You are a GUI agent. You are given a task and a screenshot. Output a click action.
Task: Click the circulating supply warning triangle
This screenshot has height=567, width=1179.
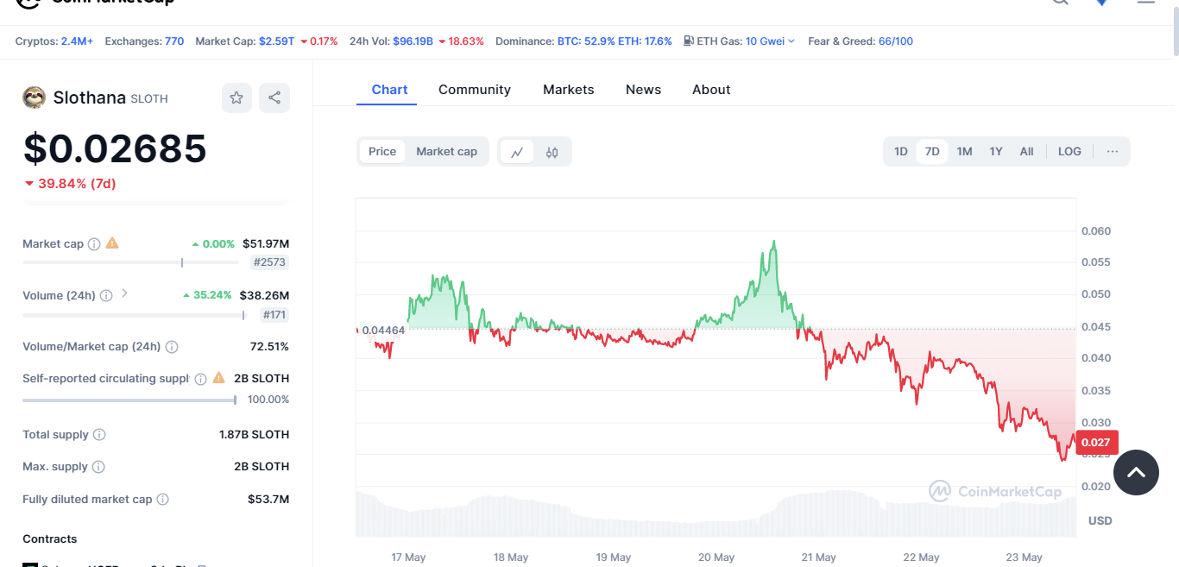[218, 378]
